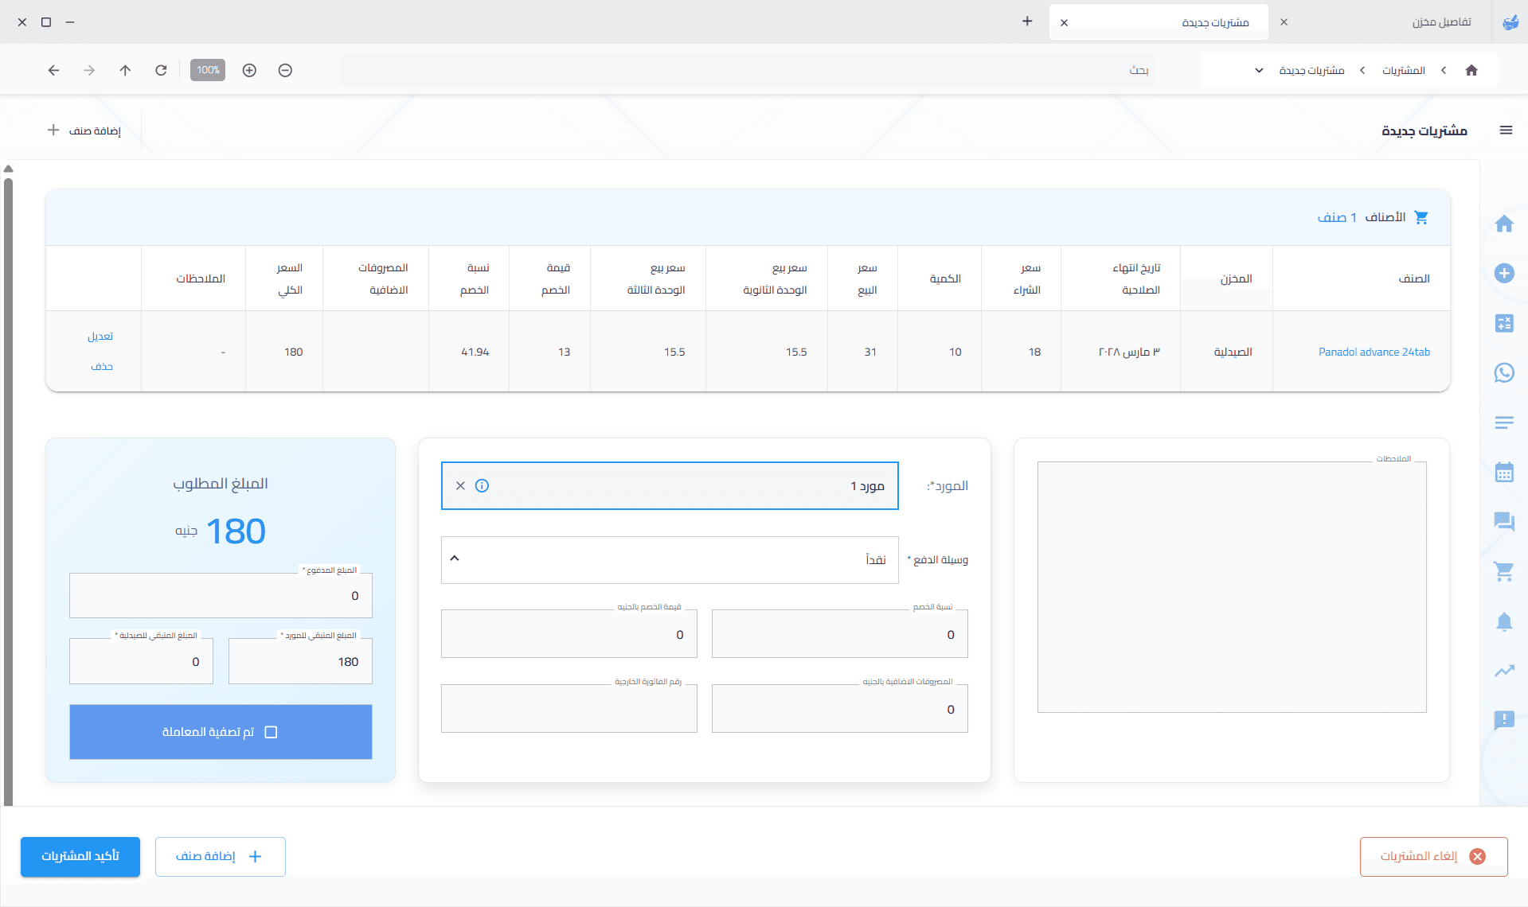Open a new tab with plus button
The image size is (1528, 907).
tap(1027, 21)
